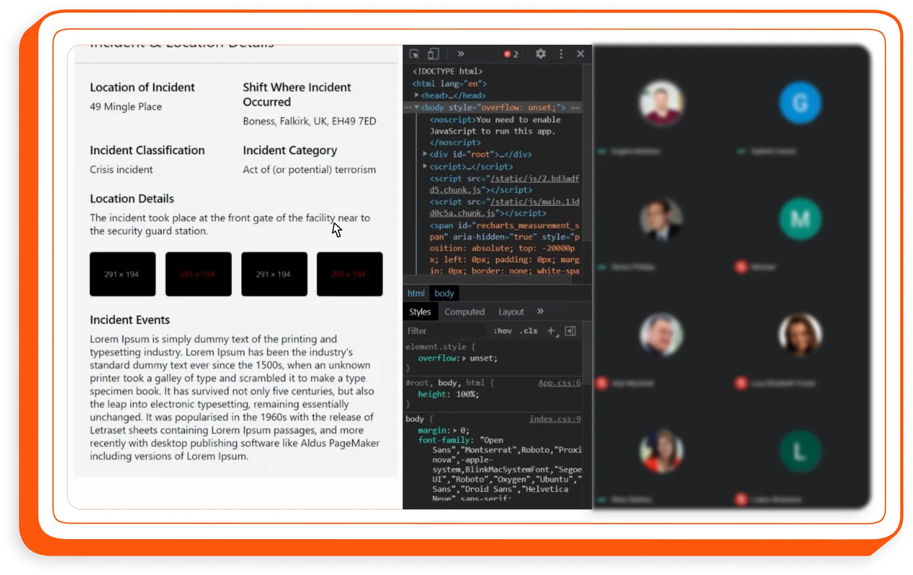
Task: Open the main.13dd0c5a.chunk.js script link
Action: click(x=504, y=207)
